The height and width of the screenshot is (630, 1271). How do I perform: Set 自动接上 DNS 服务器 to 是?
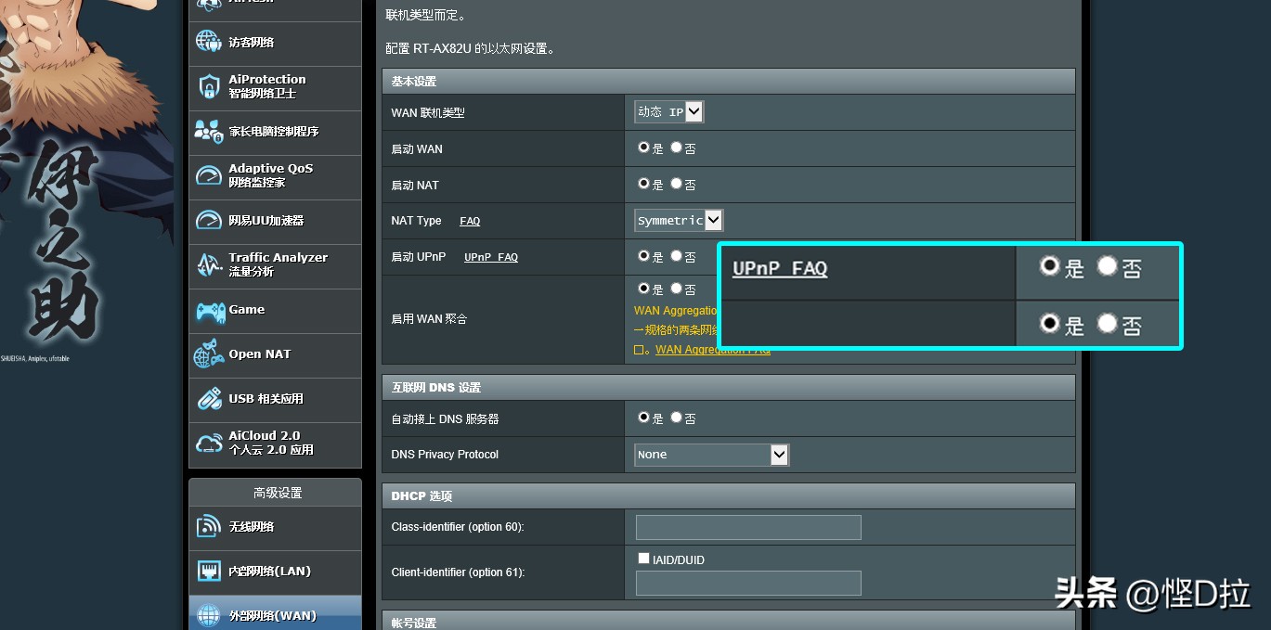click(x=643, y=418)
